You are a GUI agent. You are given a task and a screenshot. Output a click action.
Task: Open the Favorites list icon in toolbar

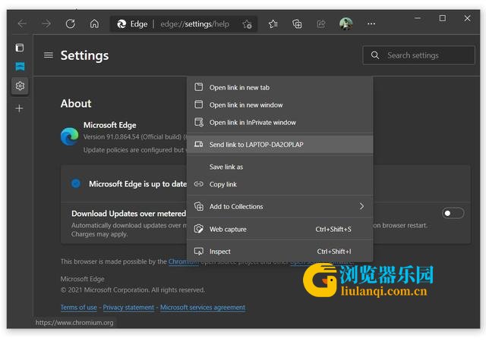(273, 23)
